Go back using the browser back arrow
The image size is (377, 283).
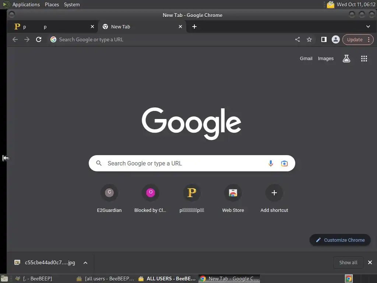pos(15,39)
